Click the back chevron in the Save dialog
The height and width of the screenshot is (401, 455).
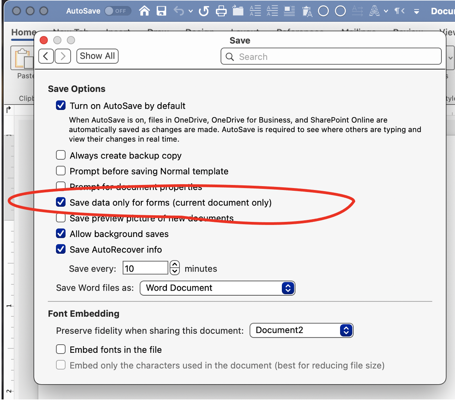coord(46,56)
